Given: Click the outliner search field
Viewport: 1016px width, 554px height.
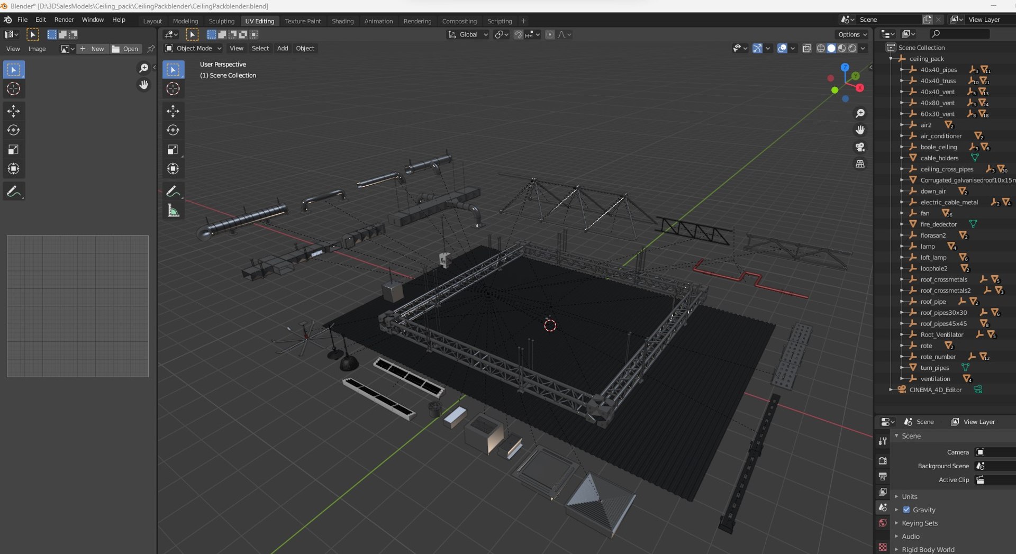Looking at the screenshot, I should (x=959, y=34).
